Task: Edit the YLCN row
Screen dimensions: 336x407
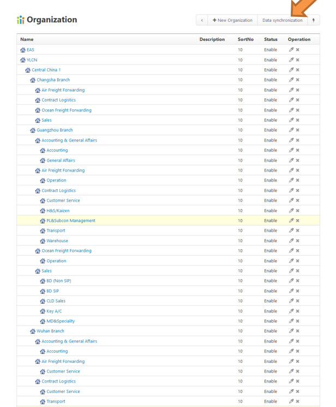Action: 291,60
